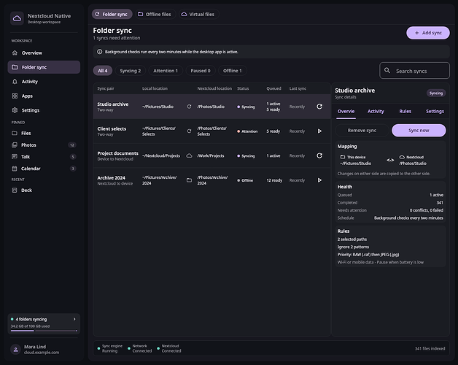The height and width of the screenshot is (365, 458).
Task: Click the Last sync column header
Action: point(298,88)
